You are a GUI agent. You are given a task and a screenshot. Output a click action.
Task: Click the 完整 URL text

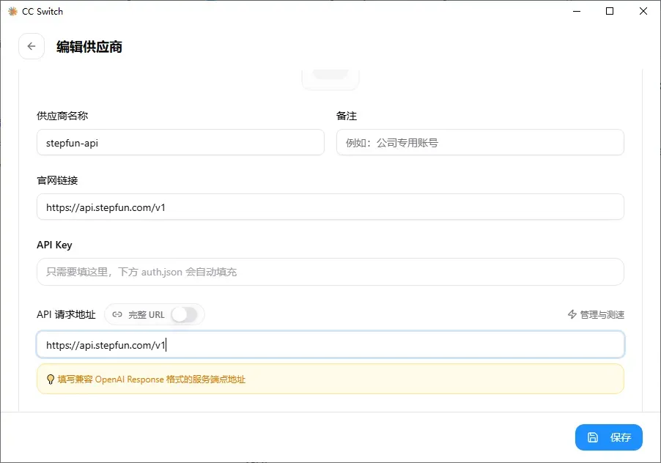click(x=147, y=314)
